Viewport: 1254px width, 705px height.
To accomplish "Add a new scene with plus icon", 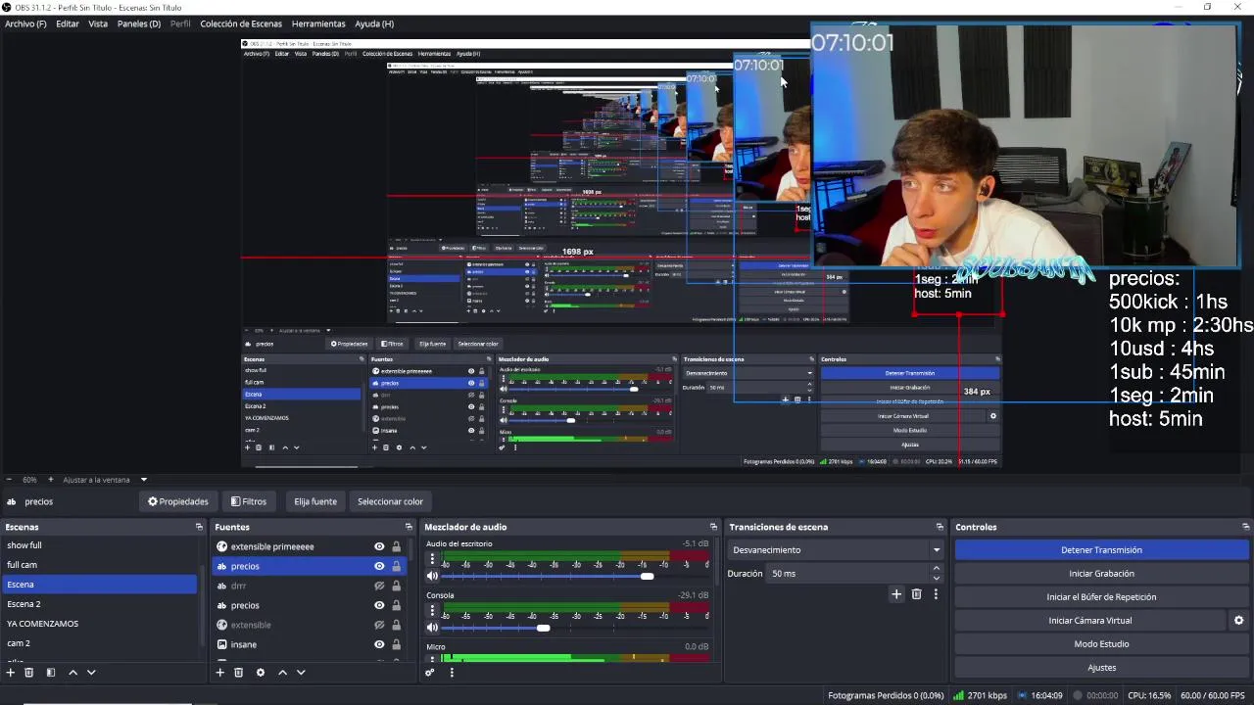I will [11, 673].
